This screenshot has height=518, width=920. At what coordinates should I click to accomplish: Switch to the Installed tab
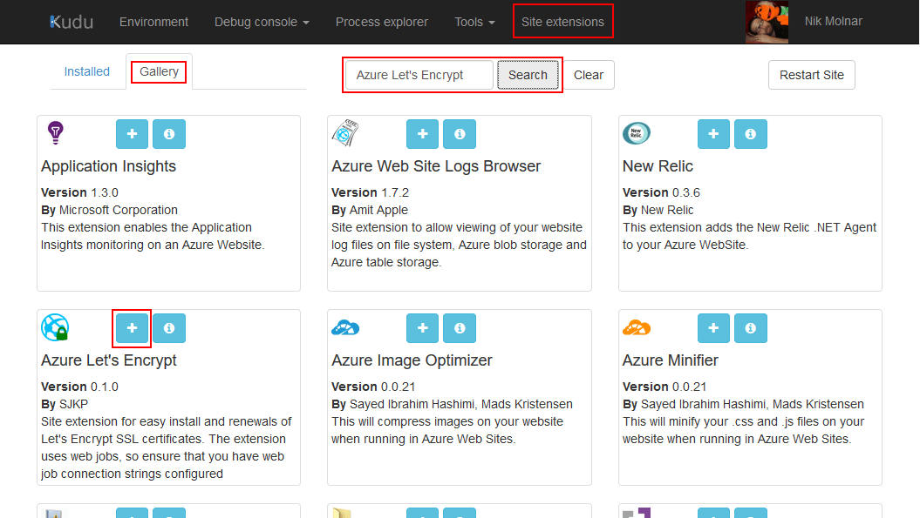tap(87, 71)
